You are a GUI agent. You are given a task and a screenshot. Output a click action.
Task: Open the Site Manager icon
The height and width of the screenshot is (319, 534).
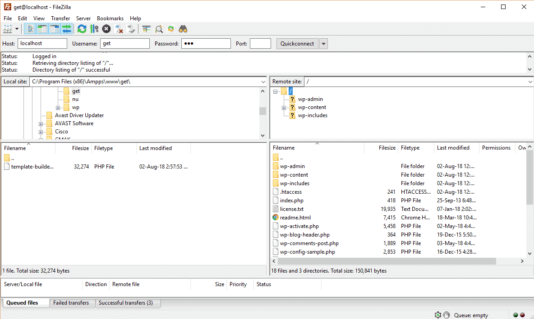pos(8,29)
